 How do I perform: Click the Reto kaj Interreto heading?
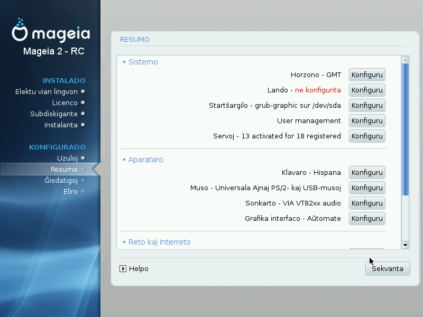pyautogui.click(x=160, y=242)
